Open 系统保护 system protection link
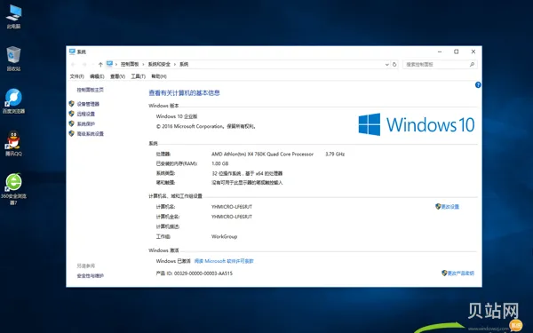Viewport: 533px width, 333px height. tap(85, 123)
